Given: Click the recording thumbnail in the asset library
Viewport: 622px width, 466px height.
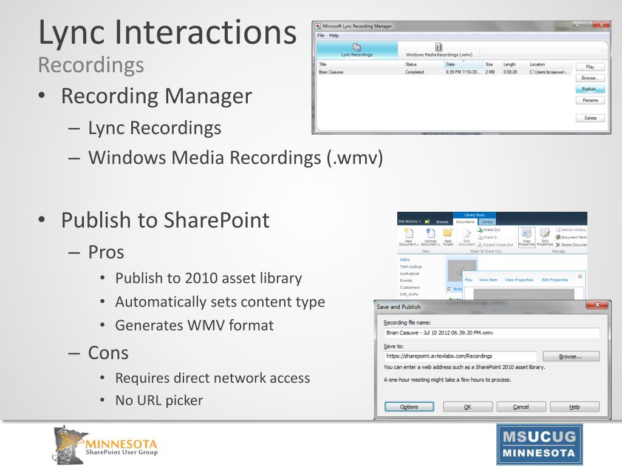Looking at the screenshot, I should (x=462, y=271).
